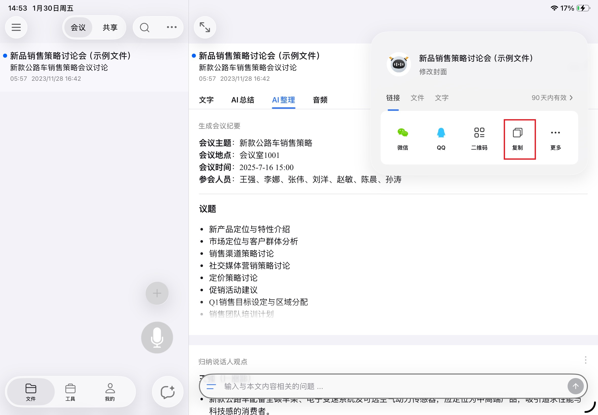
Task: Open the search icon
Action: point(144,27)
